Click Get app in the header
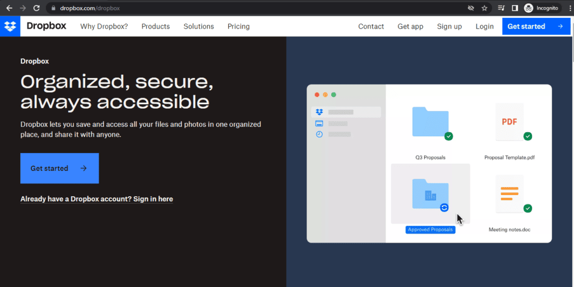574x287 pixels. 410,26
